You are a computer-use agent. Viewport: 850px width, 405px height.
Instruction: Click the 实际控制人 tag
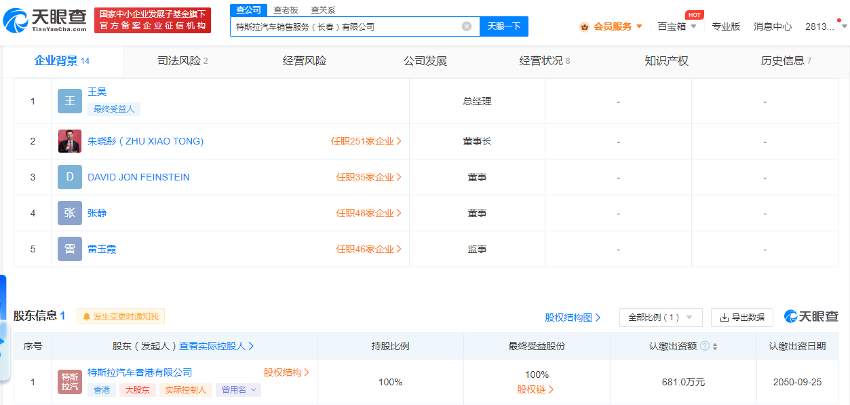186,390
